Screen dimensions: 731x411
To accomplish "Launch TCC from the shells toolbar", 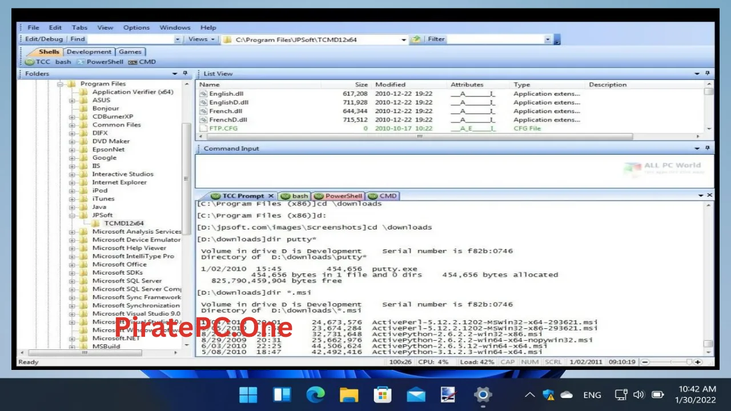I will point(38,62).
